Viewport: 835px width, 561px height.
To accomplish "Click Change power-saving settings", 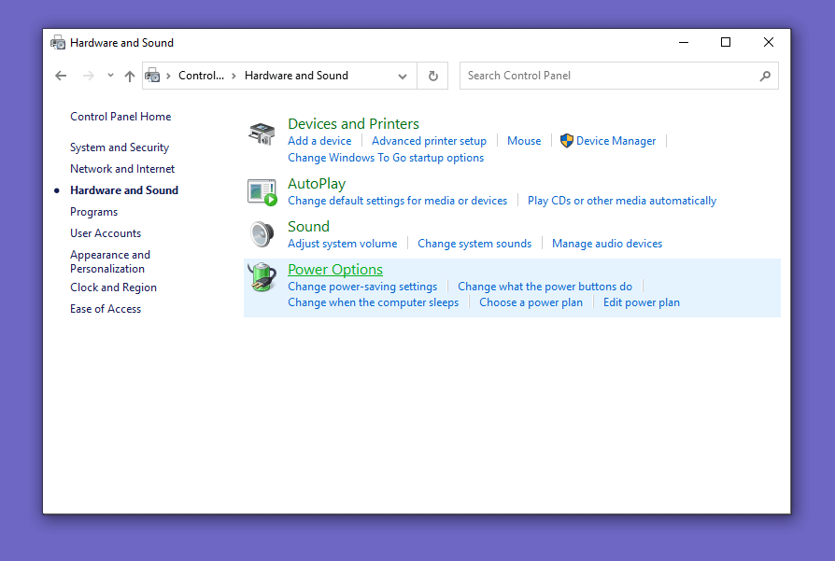I will tap(362, 287).
